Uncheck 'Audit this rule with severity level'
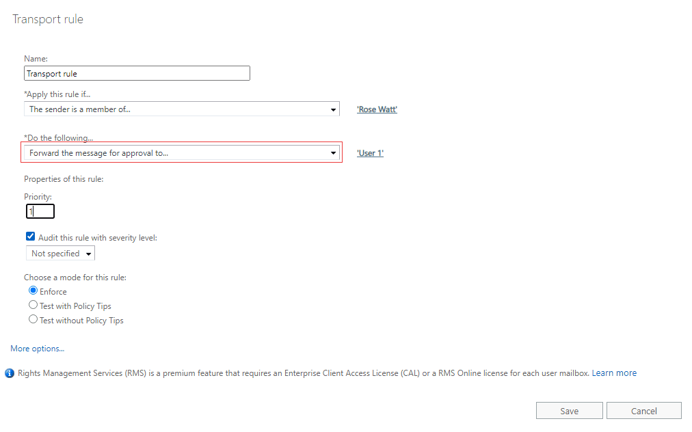Screen dimensions: 692x432 [30, 237]
